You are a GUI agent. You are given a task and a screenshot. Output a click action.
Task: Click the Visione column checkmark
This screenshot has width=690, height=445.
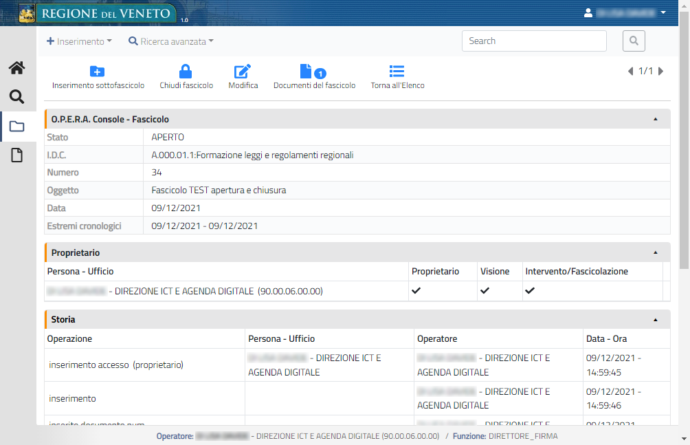(x=485, y=290)
